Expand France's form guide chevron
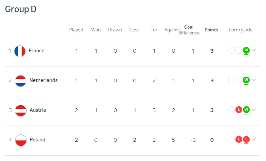Image resolution: width=266 pixels, height=161 pixels. [x=254, y=50]
